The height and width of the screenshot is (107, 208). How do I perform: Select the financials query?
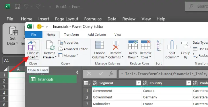pos(53,79)
